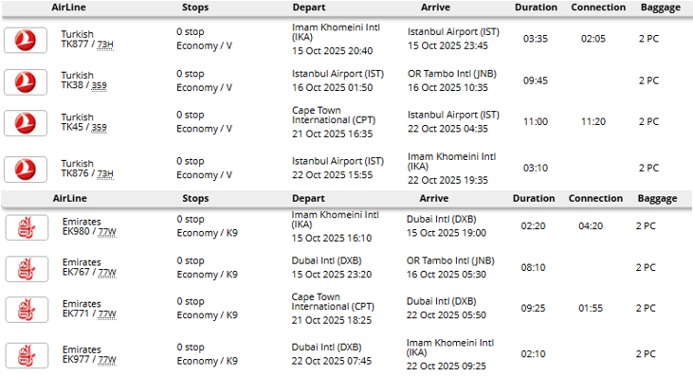Click the Emirates logo for EK767
Image resolution: width=693 pixels, height=376 pixels.
pos(27,269)
